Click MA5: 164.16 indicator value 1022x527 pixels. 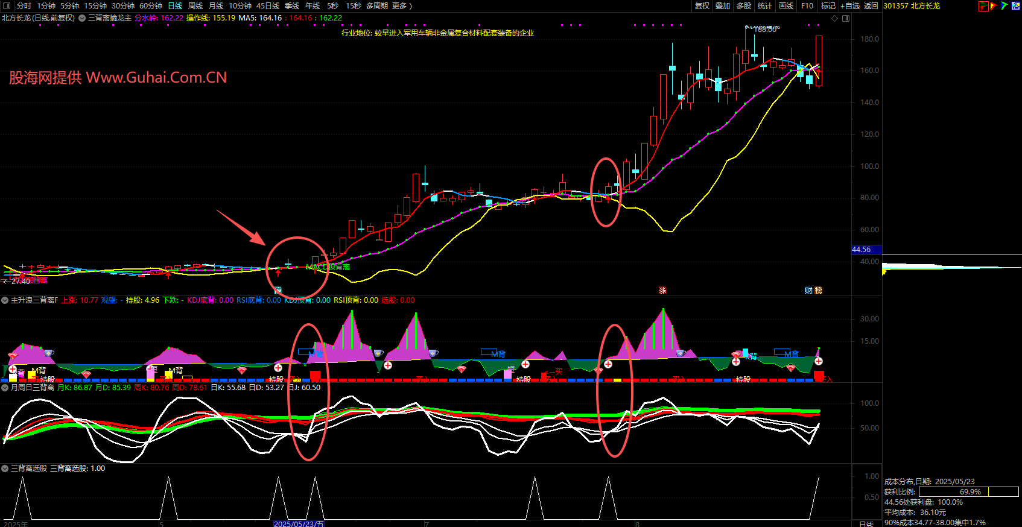260,18
